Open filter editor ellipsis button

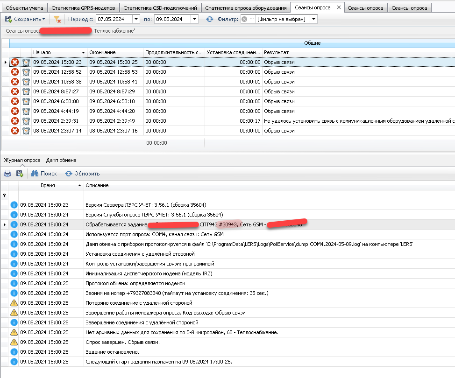point(252,19)
